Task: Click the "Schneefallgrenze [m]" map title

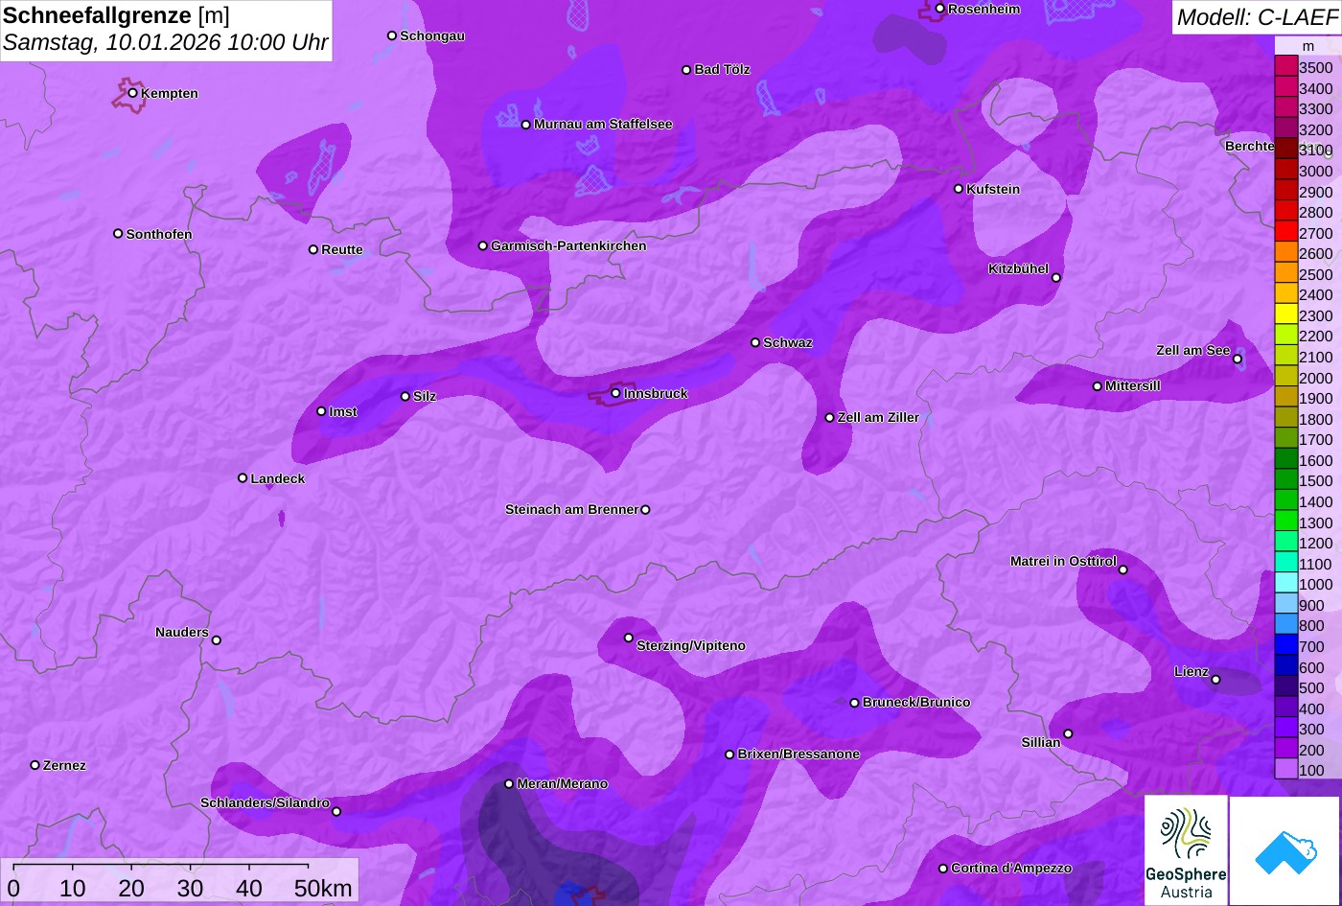Action: click(x=117, y=16)
